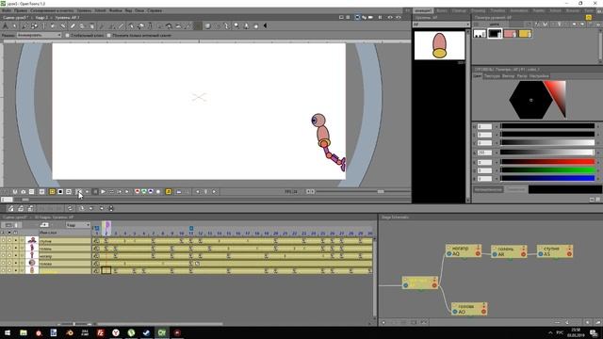Screen dimensions: 603x339
Task: Select the голова layer name in timeline
Action: (45, 264)
